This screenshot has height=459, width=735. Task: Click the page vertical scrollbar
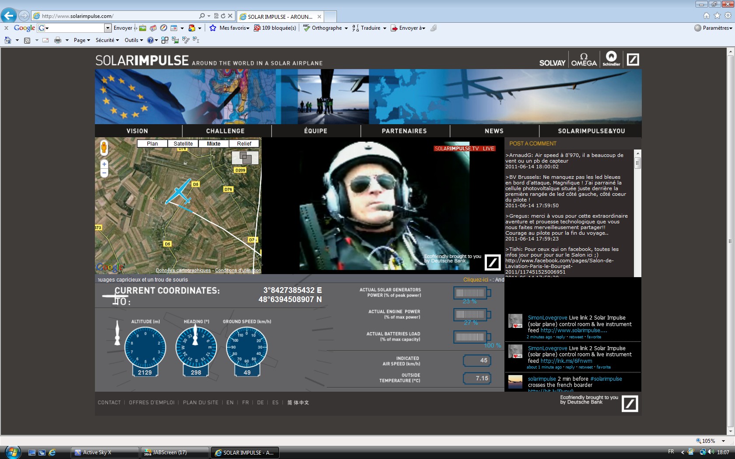[730, 241]
